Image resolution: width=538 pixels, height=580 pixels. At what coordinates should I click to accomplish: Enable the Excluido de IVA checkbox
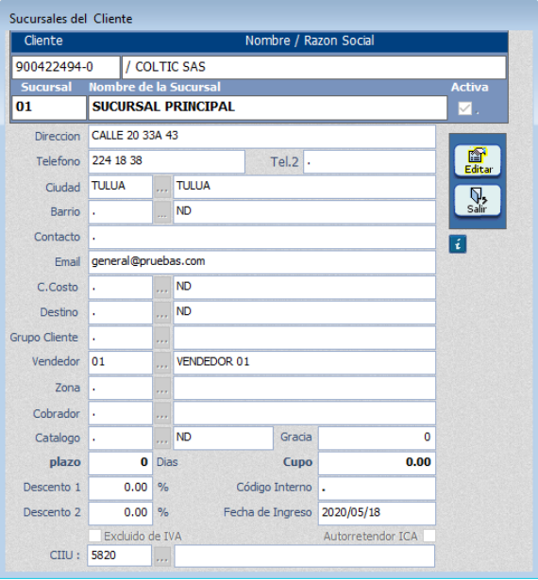pyautogui.click(x=94, y=536)
